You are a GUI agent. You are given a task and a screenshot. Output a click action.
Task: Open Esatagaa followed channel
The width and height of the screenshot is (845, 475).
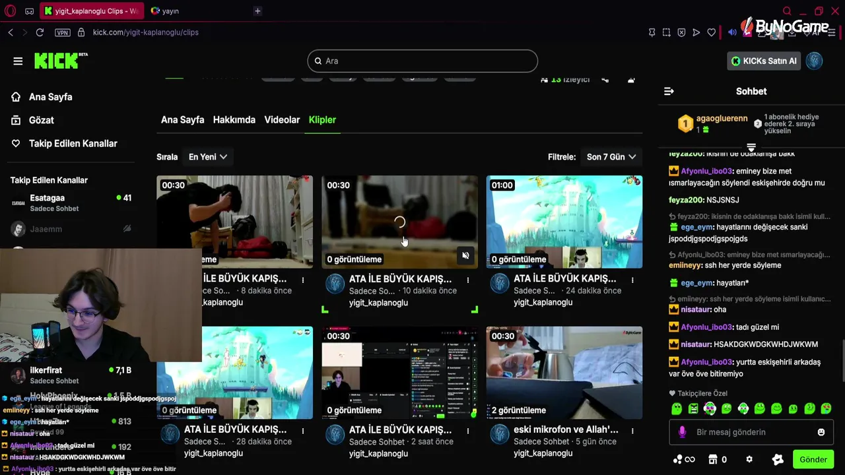71,203
